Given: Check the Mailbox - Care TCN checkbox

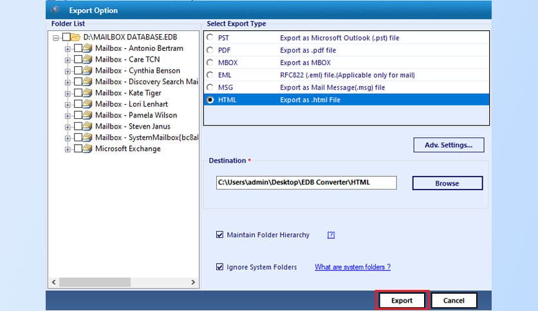Looking at the screenshot, I should tap(79, 60).
